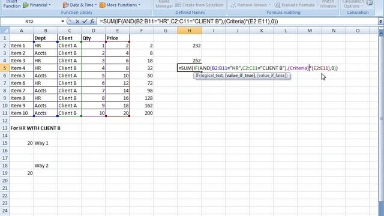Click the Item 1 cell
The height and width of the screenshot is (216, 384).
(22, 46)
